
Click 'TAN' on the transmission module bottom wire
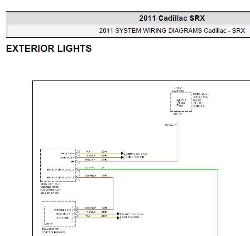tap(88, 216)
